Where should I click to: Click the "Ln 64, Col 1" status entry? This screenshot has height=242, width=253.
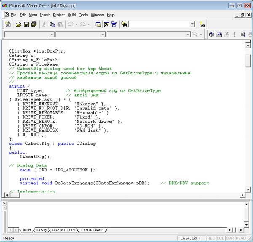click(x=191, y=238)
